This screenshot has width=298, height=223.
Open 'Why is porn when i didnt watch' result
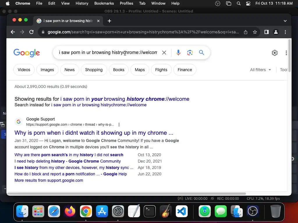pyautogui.click(x=94, y=133)
